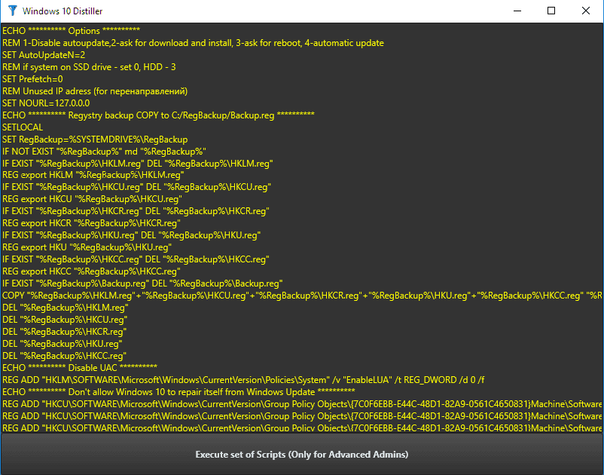604x475 pixels.
Task: Click the 'IF EXIST ...\HKCR.reg DEL' line
Action: [136, 211]
